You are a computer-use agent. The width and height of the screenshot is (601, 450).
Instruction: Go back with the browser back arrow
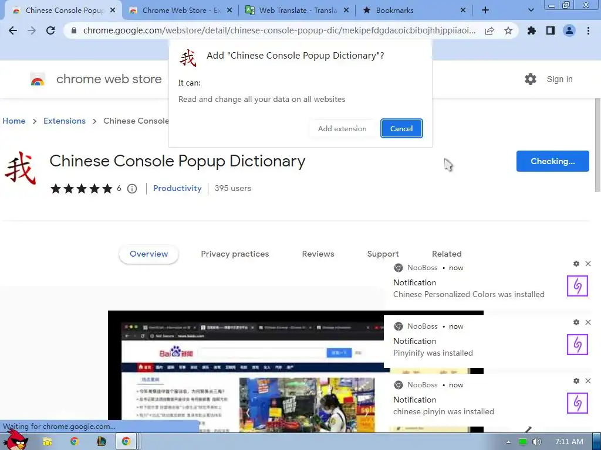13,30
